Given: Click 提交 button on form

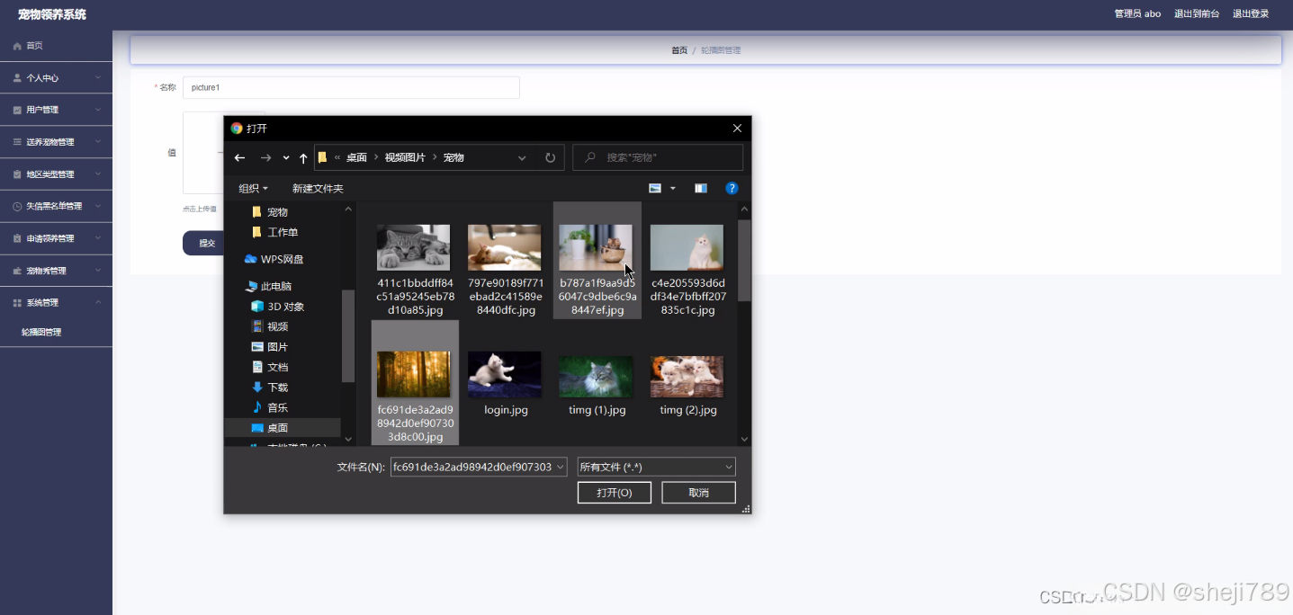Looking at the screenshot, I should [x=207, y=244].
